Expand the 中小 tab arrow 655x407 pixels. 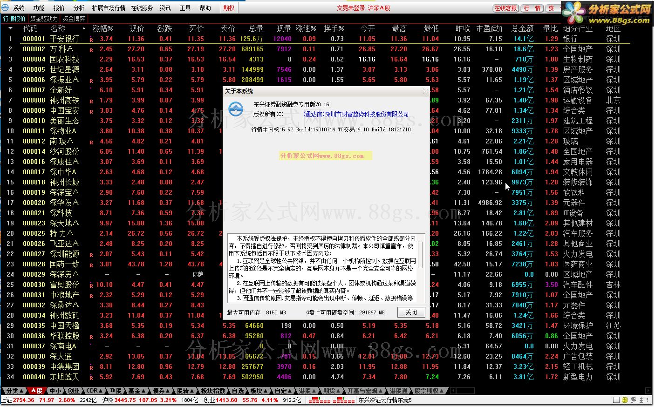pos(56,391)
